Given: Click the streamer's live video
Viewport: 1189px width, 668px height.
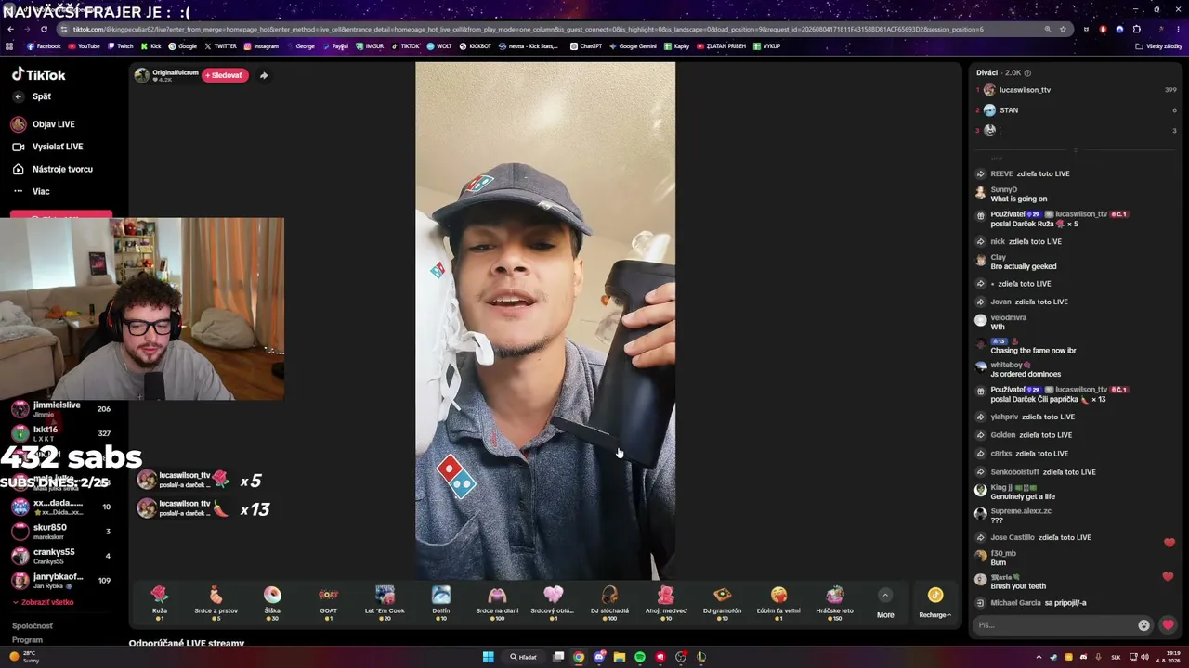Looking at the screenshot, I should pyautogui.click(x=545, y=321).
